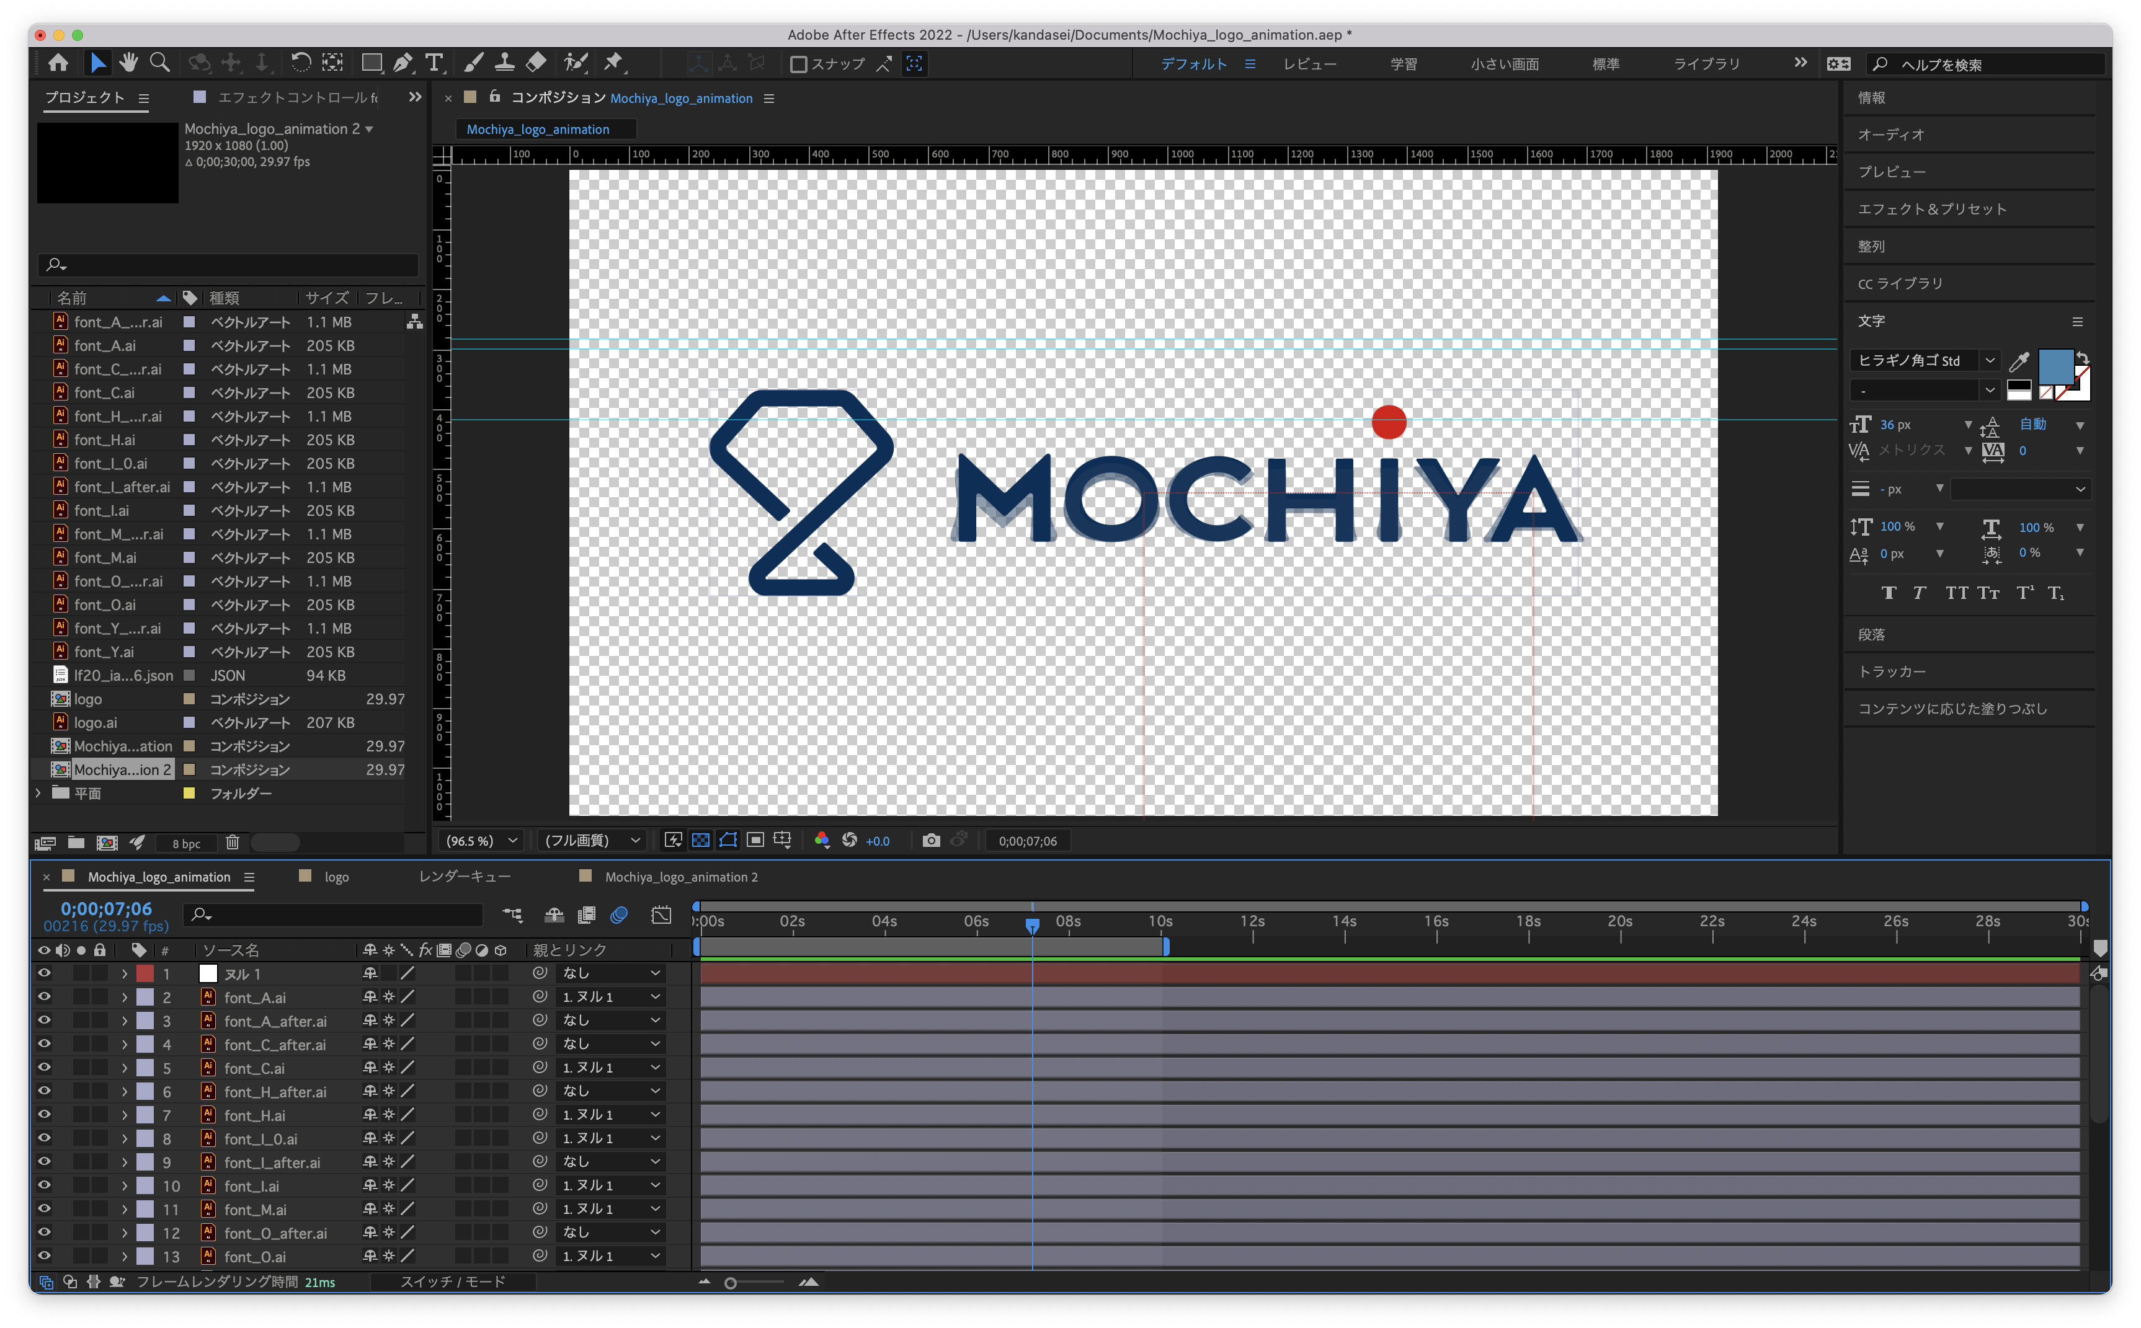Select the Puppet Pin tool
Screen dimensions: 2141x1328
point(613,63)
